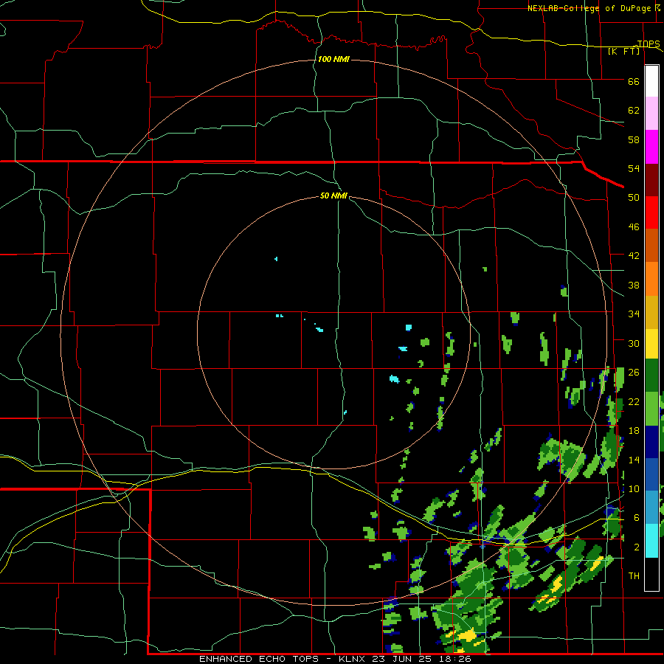Click the 62 value on the legend
The image size is (664, 664).
point(634,111)
